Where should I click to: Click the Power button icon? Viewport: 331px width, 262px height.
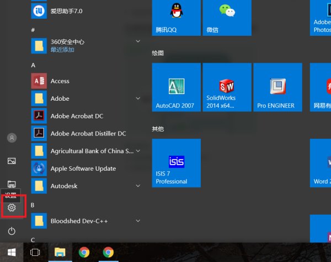point(12,231)
